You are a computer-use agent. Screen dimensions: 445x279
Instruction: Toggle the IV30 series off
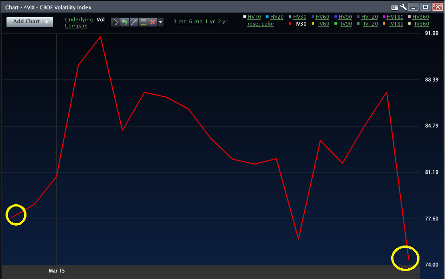point(301,24)
